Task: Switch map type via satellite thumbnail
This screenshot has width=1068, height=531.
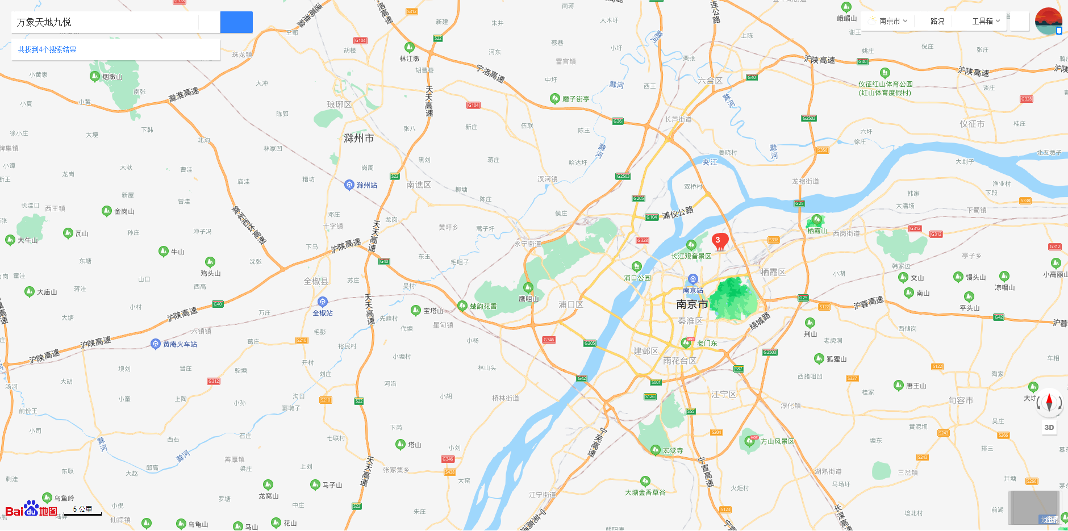Action: pos(1034,508)
